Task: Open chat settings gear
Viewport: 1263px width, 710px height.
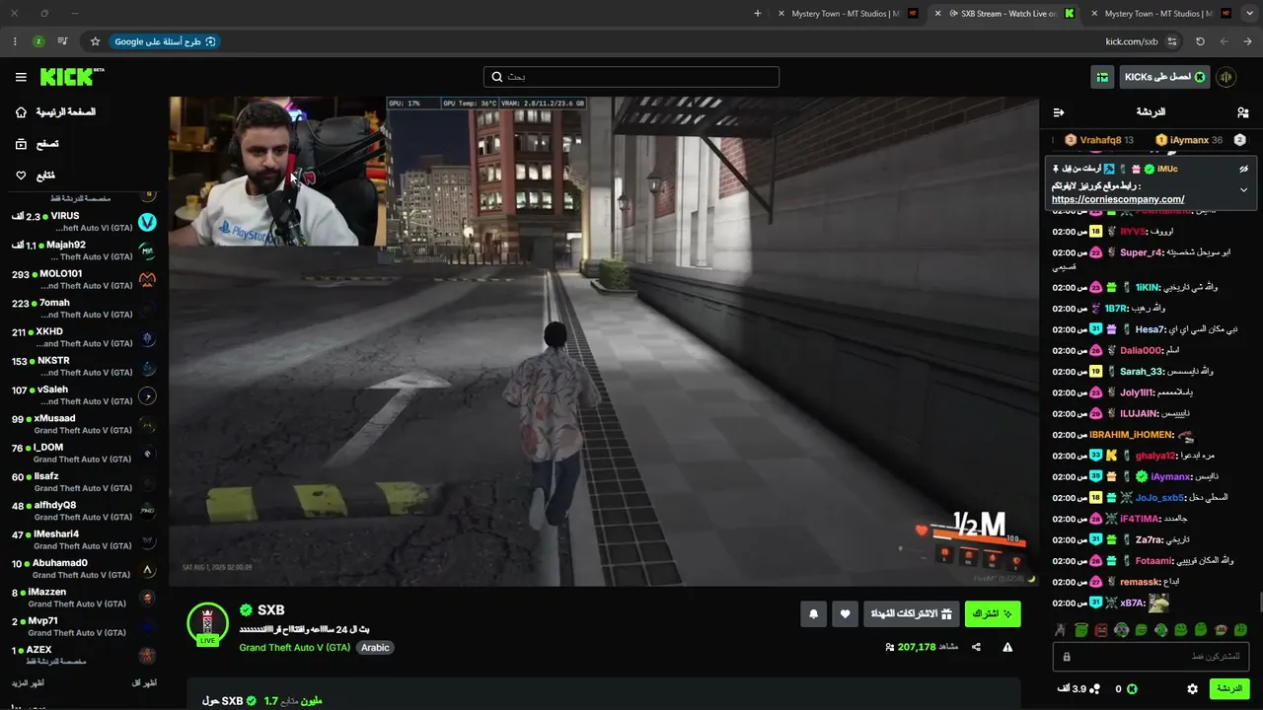Action: pyautogui.click(x=1192, y=689)
